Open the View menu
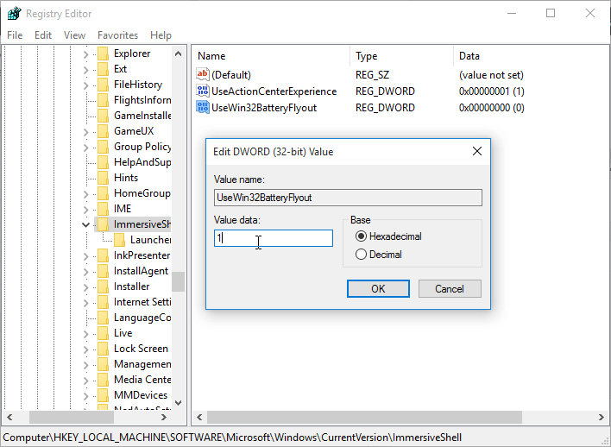This screenshot has height=447, width=611. click(74, 35)
